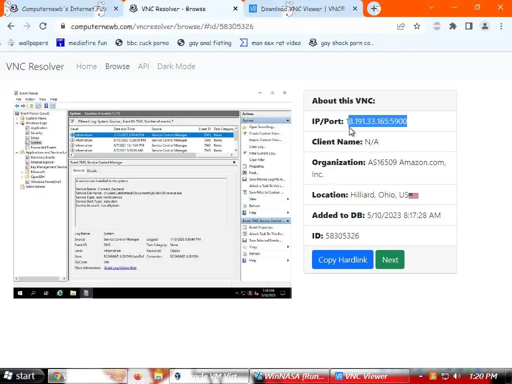Click the browser forward arrow
The height and width of the screenshot is (384, 512).
[x=27, y=26]
